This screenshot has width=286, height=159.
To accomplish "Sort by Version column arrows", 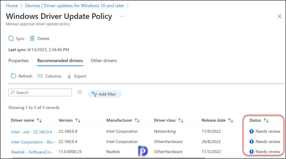I will (x=78, y=120).
